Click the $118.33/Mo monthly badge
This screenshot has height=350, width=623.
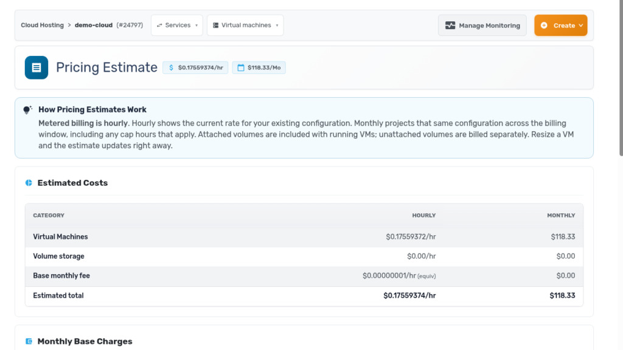[x=259, y=67]
